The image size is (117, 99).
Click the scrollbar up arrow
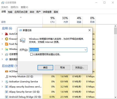coord(115,26)
